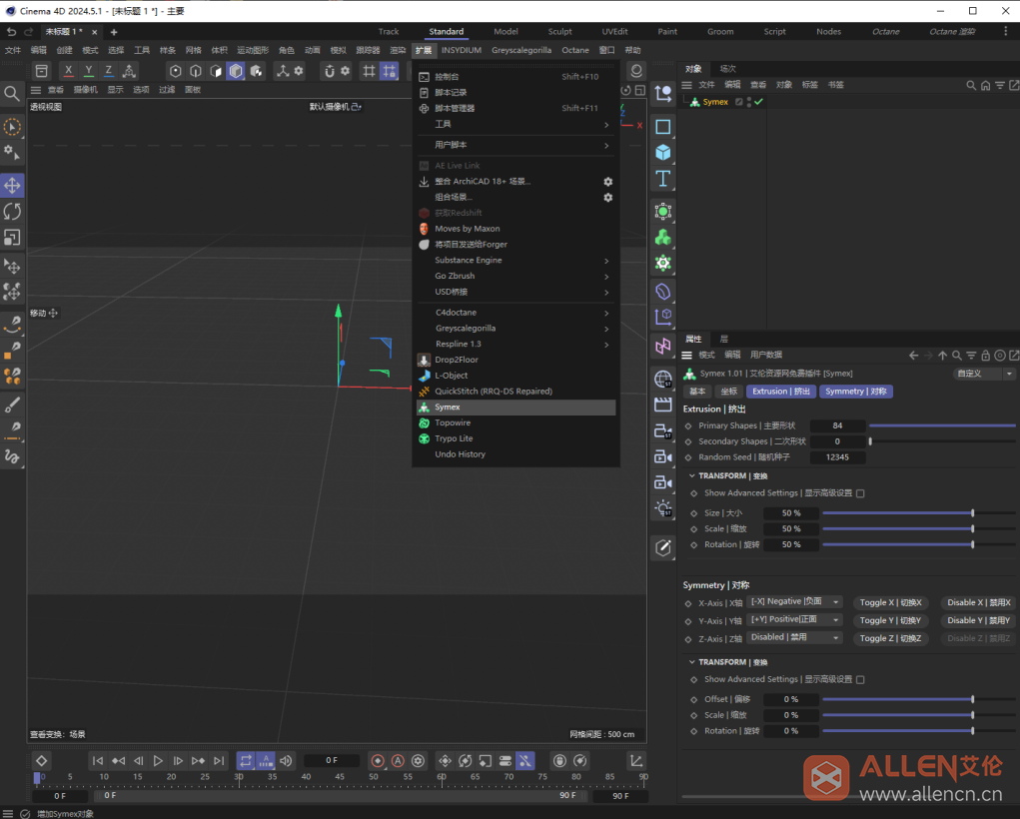The image size is (1020, 819).
Task: Collapse the TRANSFORM group under Symmetry
Action: coord(692,662)
